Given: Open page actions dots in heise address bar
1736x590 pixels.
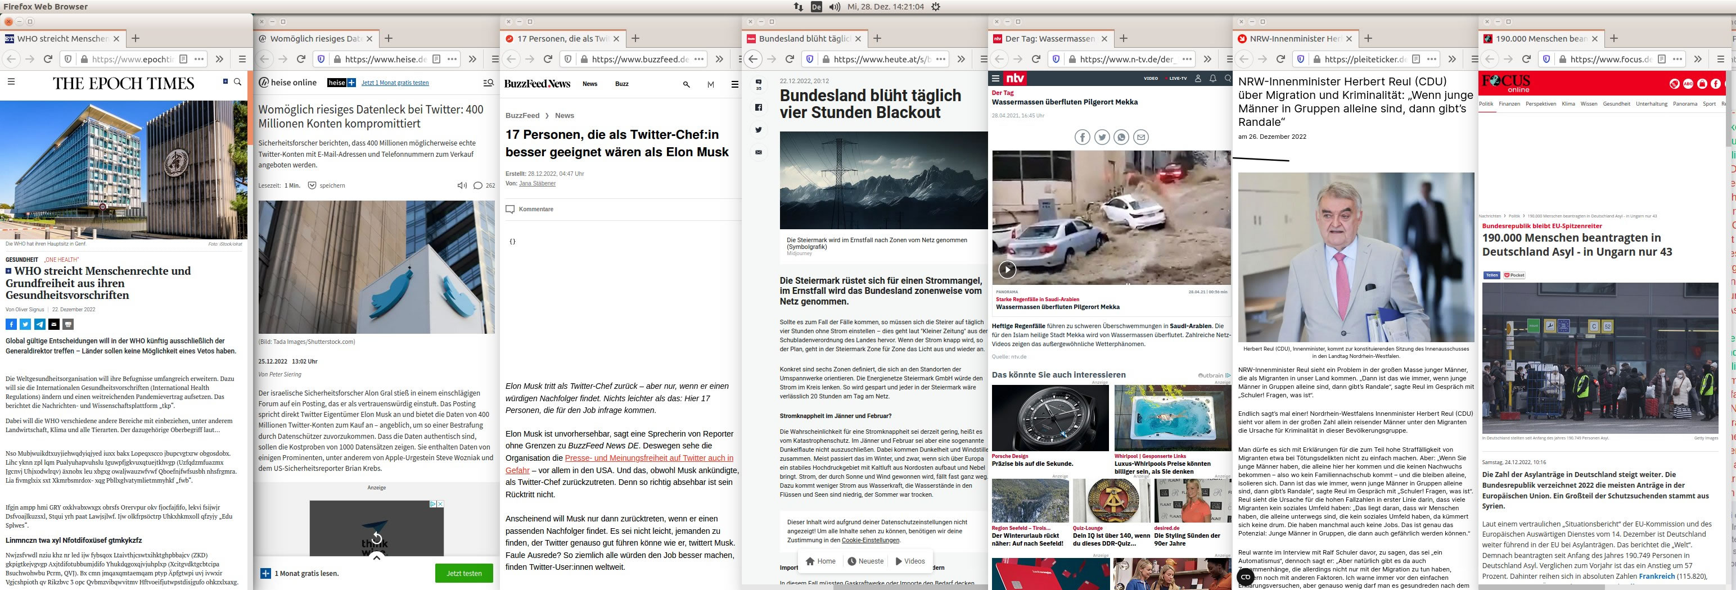Looking at the screenshot, I should click(x=452, y=59).
